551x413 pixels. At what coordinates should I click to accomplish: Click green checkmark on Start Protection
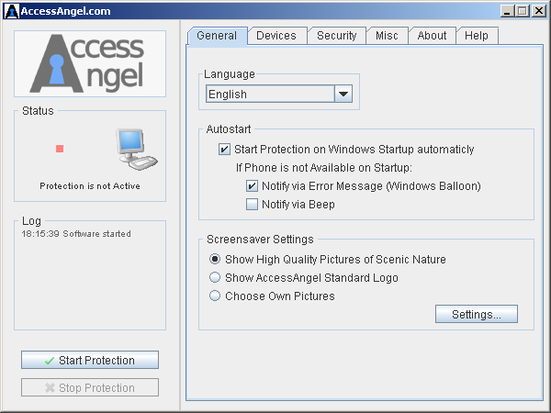[50, 361]
